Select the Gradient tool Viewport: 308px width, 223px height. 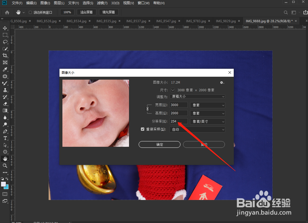[5, 111]
